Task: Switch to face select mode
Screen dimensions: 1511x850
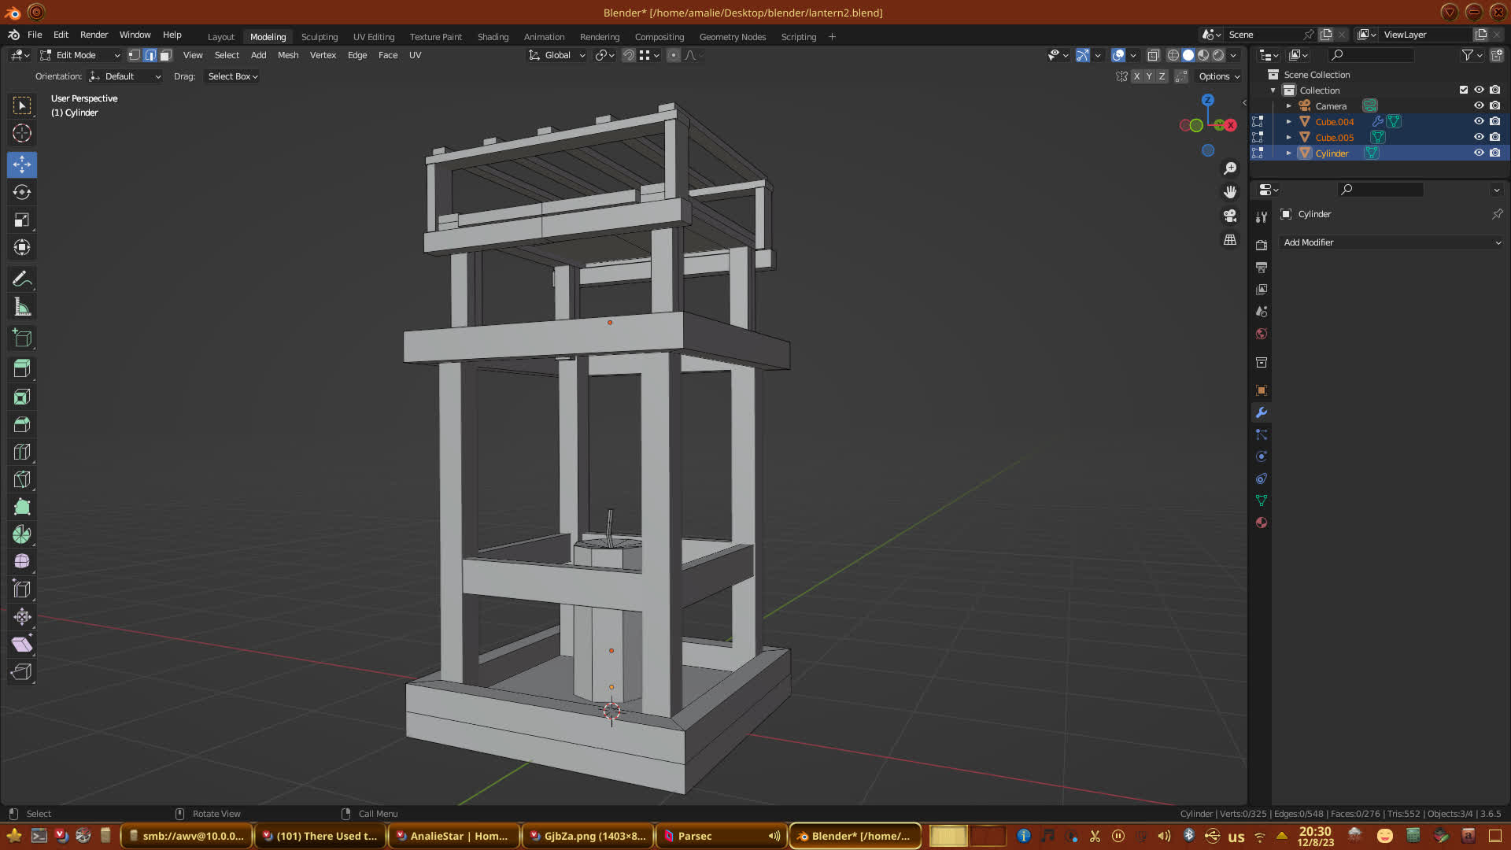Action: coord(165,55)
